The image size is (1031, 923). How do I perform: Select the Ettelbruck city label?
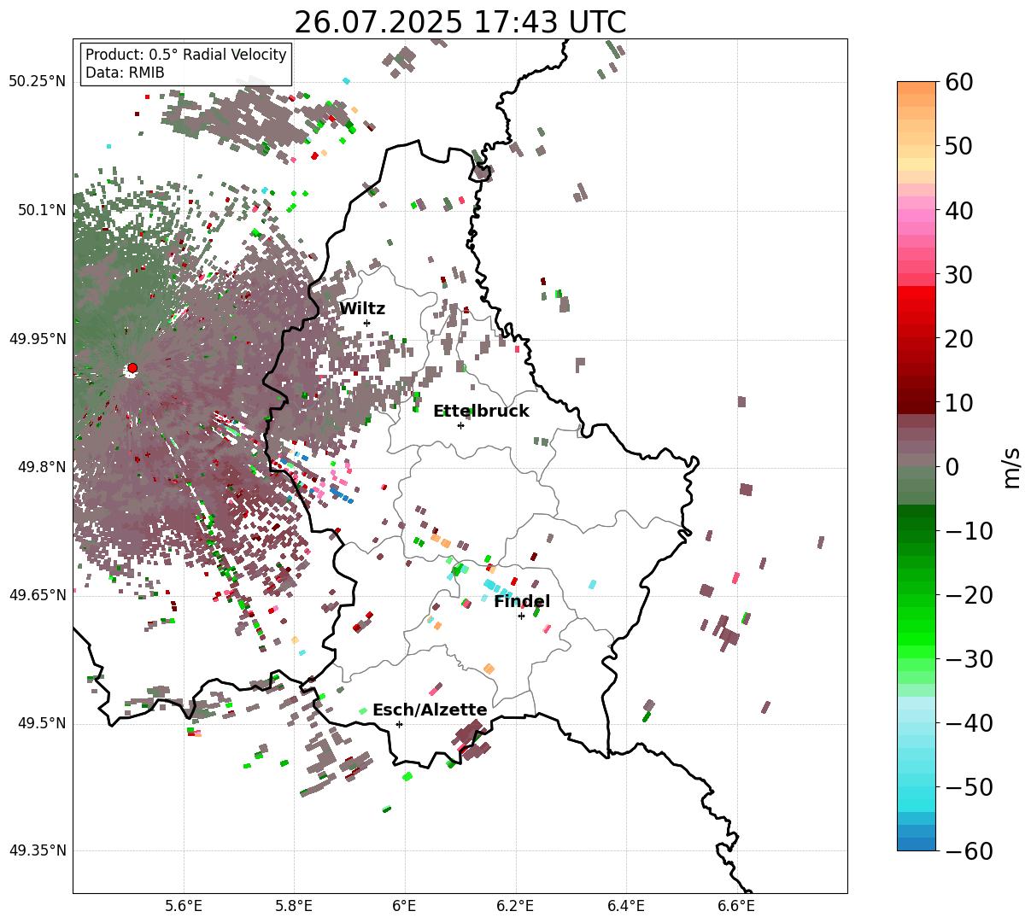[x=481, y=412]
